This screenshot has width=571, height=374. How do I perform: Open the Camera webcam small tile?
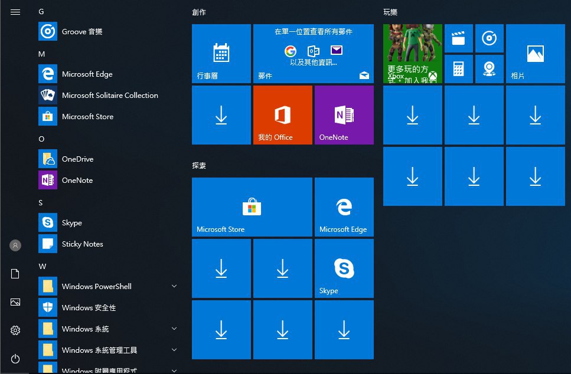[x=490, y=69]
